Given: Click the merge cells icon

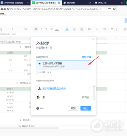Looking at the screenshot, I should click(x=82, y=29).
